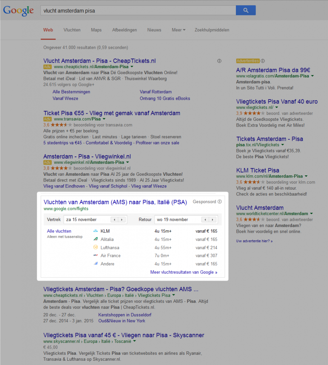Screen dimensions: 328x365
Task: Select Lufthansa price vanaf € 214
Action: (206, 248)
